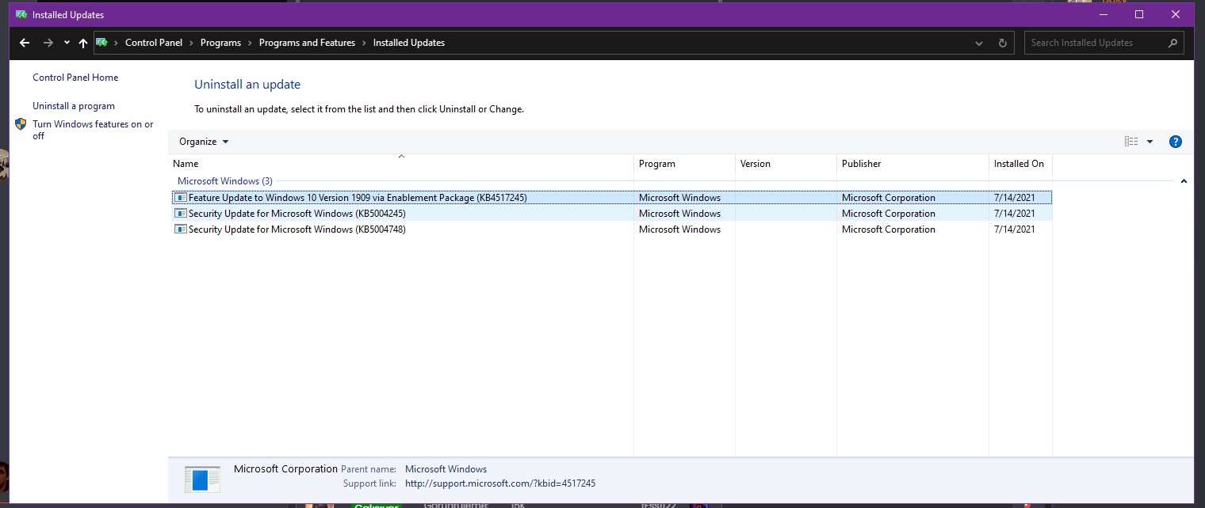Sort by the Version column header
This screenshot has width=1205, height=508.
click(x=786, y=164)
